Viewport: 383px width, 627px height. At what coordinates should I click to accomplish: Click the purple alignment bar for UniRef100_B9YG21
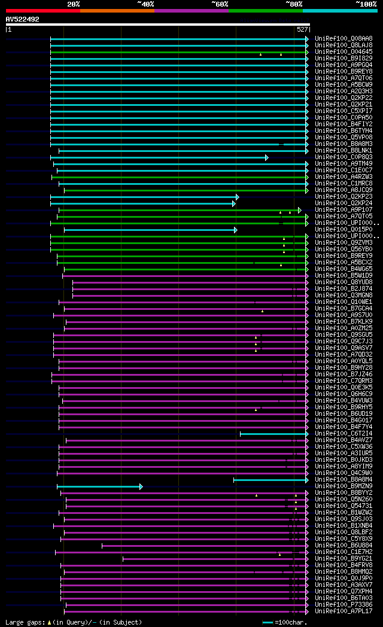pos(216,559)
